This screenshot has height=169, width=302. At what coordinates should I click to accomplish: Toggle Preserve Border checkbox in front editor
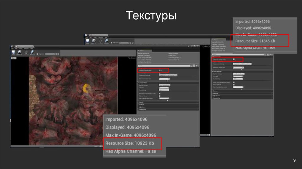pos(160,96)
